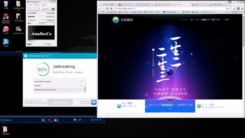
Task: Click the moon icon next to player time
Action: [x=92, y=120]
